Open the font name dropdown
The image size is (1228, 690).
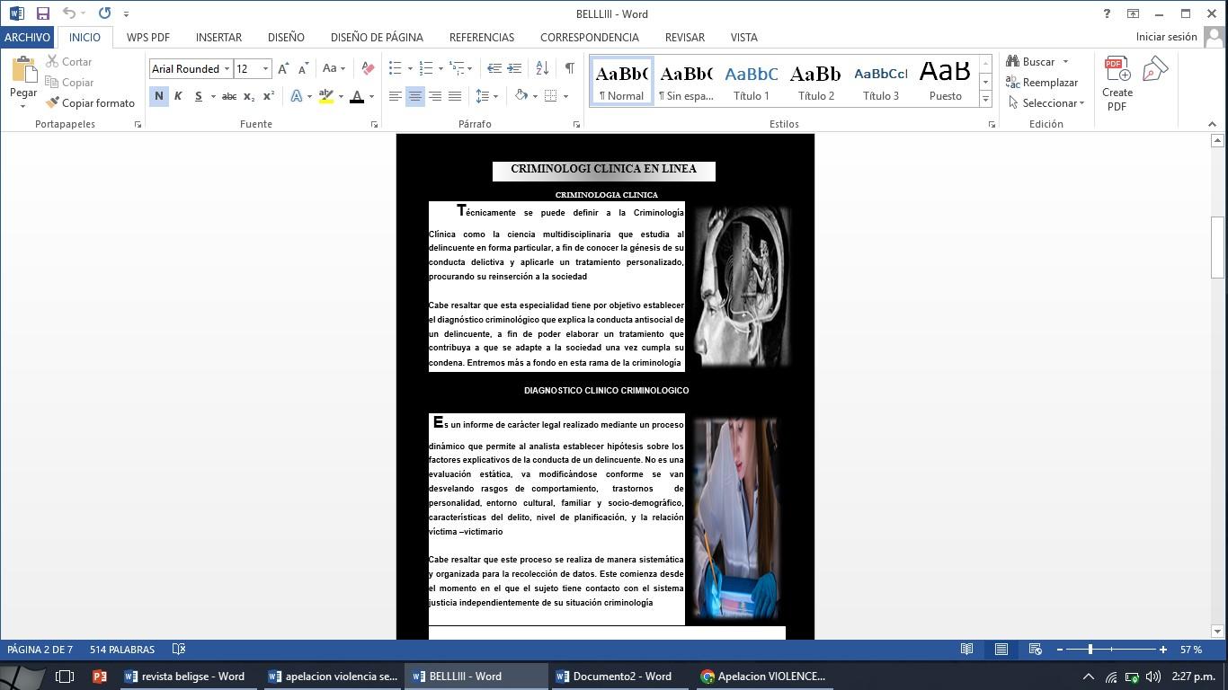click(227, 69)
